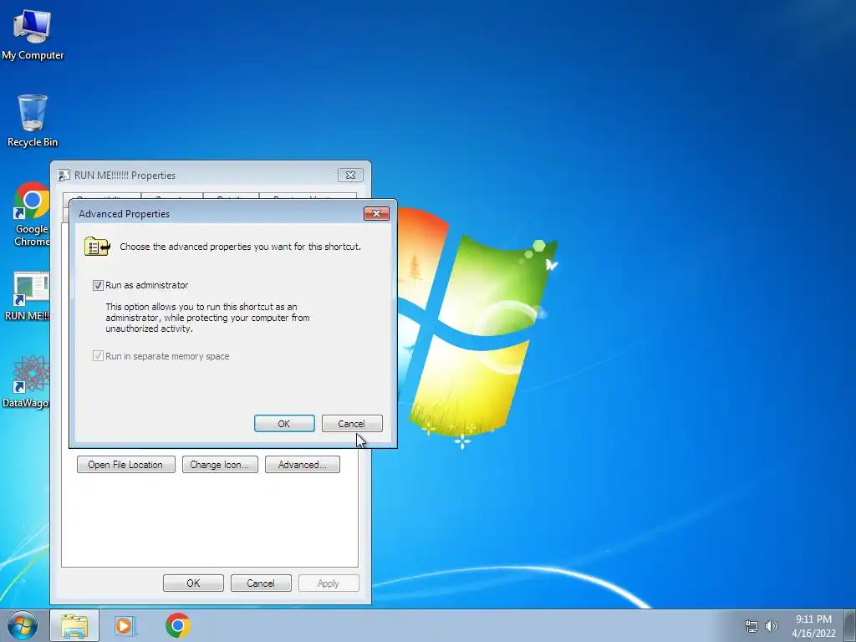Open the My Computer desktop icon
Image resolution: width=856 pixels, height=642 pixels.
(33, 35)
